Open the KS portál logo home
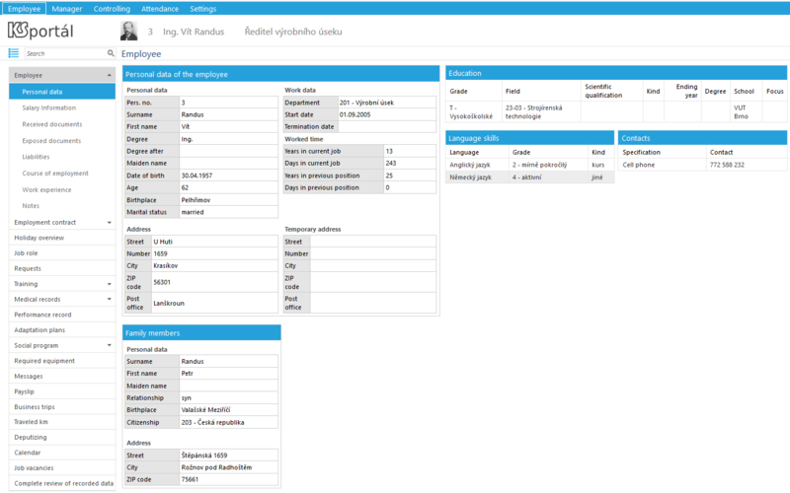790x493 pixels. pos(40,31)
